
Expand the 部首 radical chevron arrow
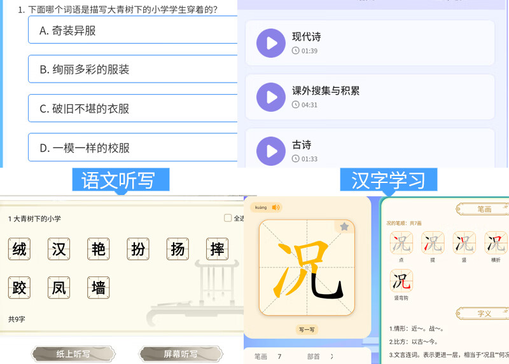click(x=331, y=356)
